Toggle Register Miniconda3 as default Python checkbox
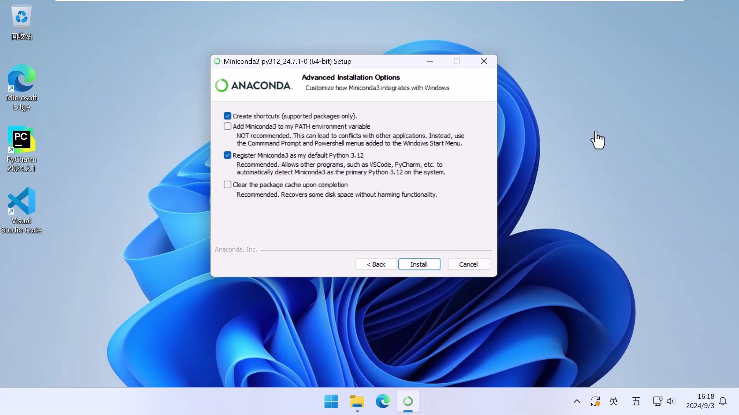Viewport: 739px width, 415px height. 227,155
